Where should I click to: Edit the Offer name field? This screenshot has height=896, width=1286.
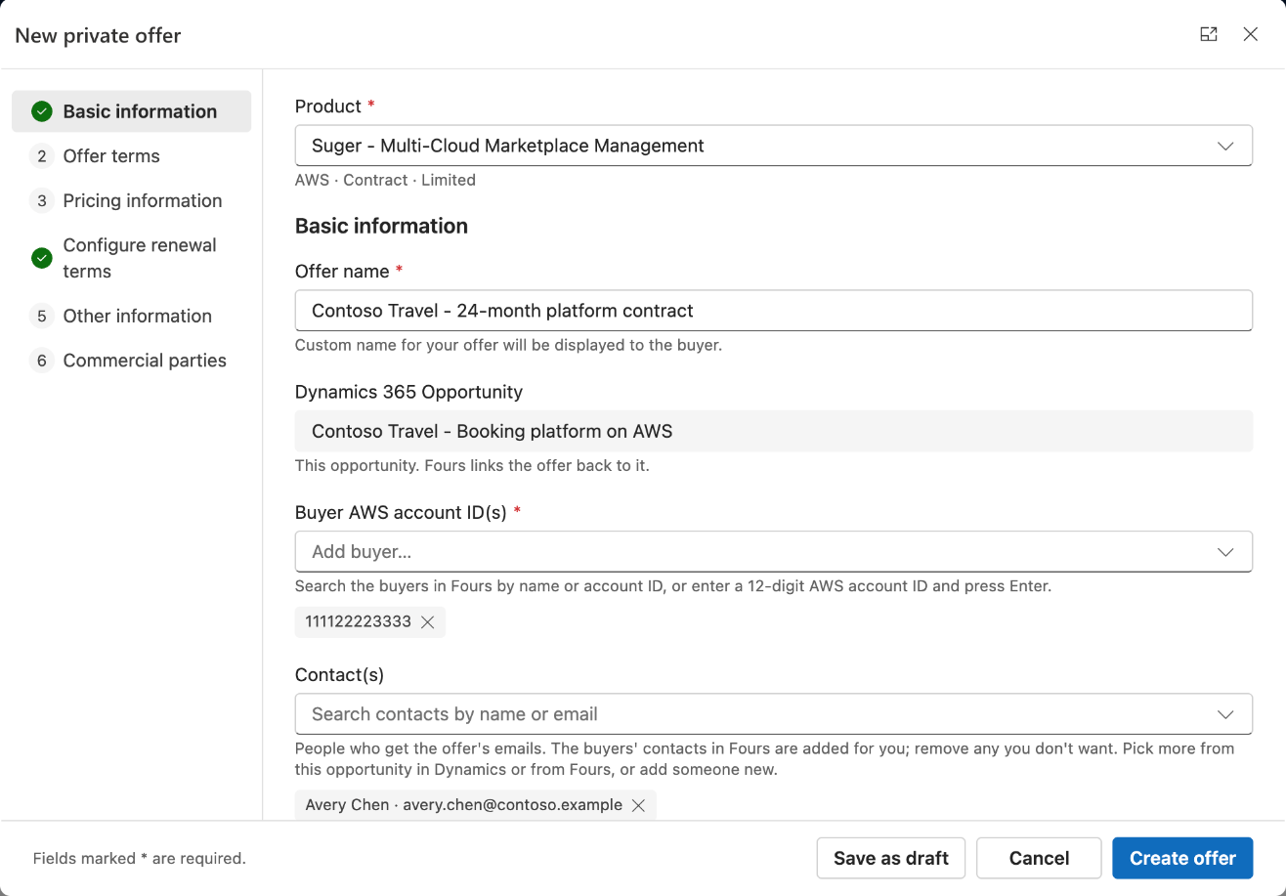click(773, 311)
